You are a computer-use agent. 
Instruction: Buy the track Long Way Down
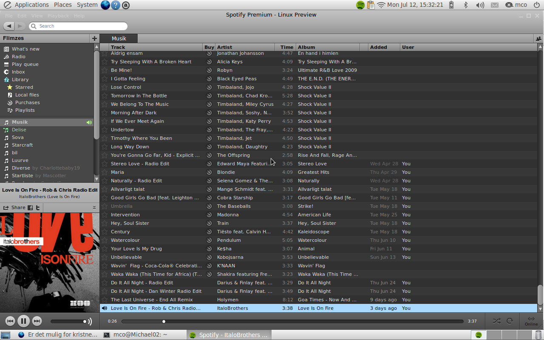(209, 147)
